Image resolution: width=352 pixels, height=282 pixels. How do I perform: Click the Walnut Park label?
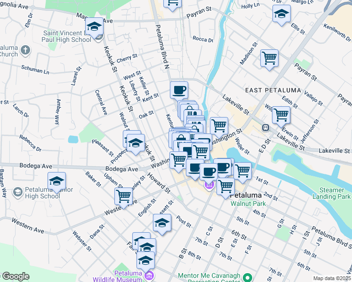tap(248, 204)
